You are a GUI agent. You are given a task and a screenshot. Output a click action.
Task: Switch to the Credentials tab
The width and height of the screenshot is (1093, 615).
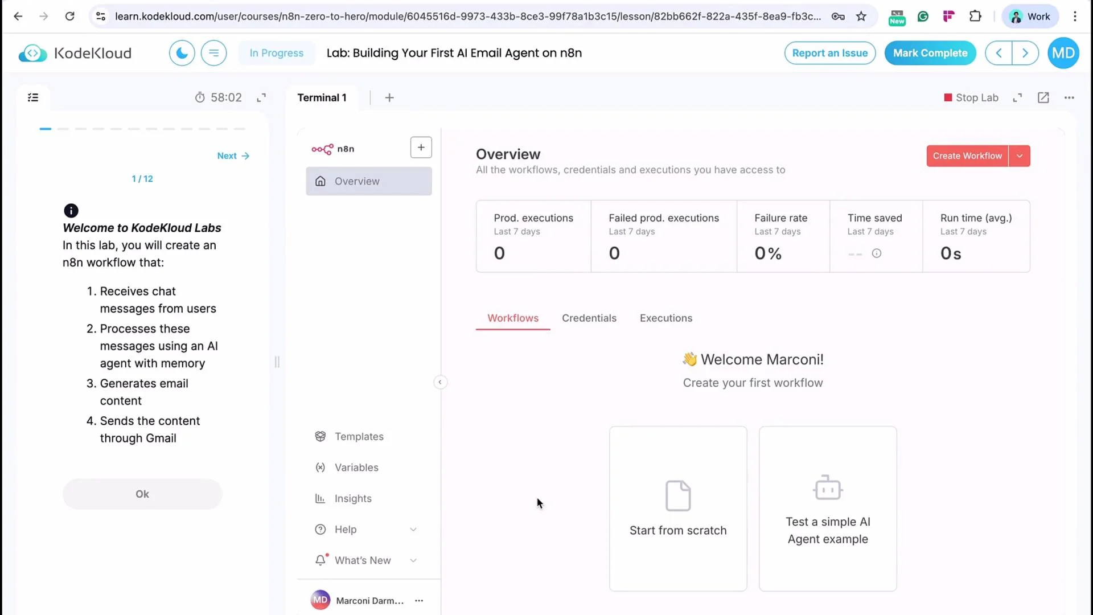[x=589, y=318]
